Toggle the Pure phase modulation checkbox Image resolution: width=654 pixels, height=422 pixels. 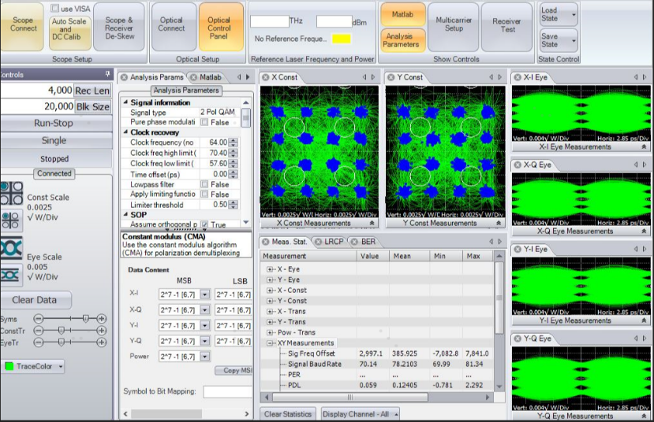point(205,123)
